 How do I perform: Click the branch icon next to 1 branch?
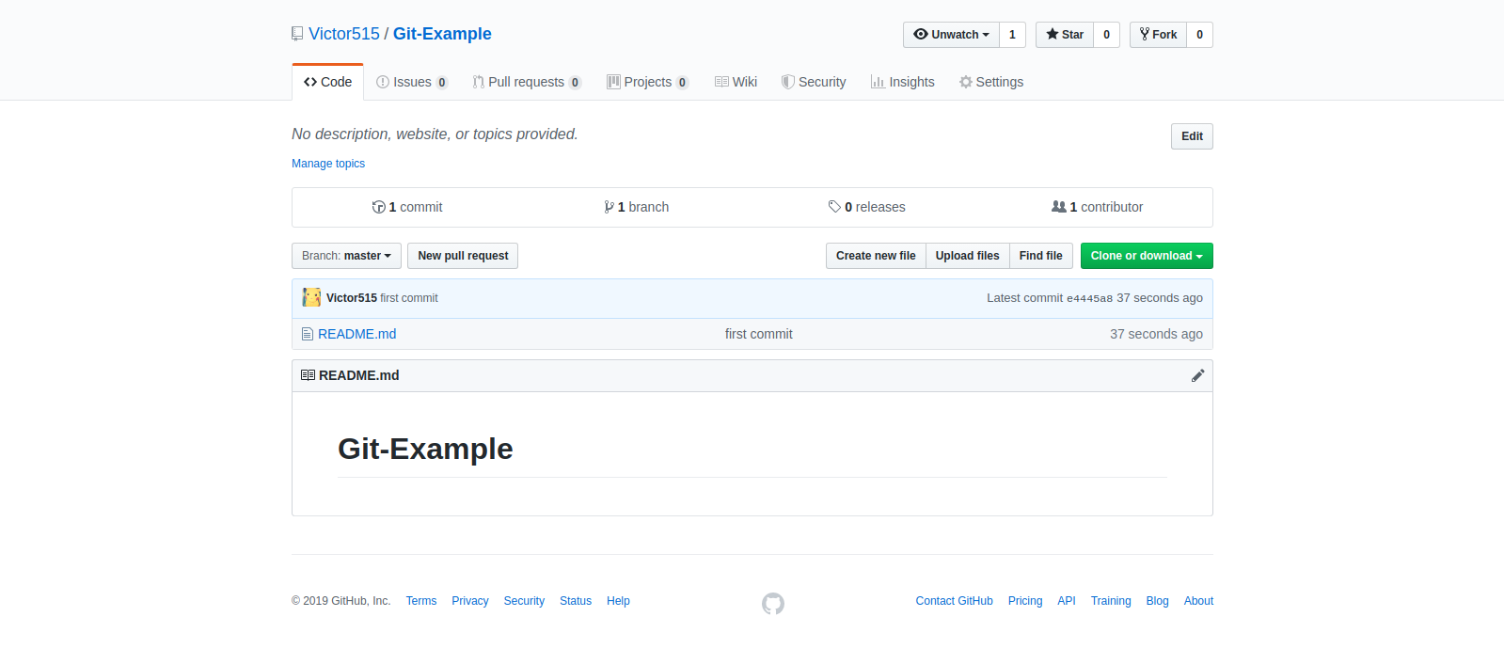pos(609,207)
